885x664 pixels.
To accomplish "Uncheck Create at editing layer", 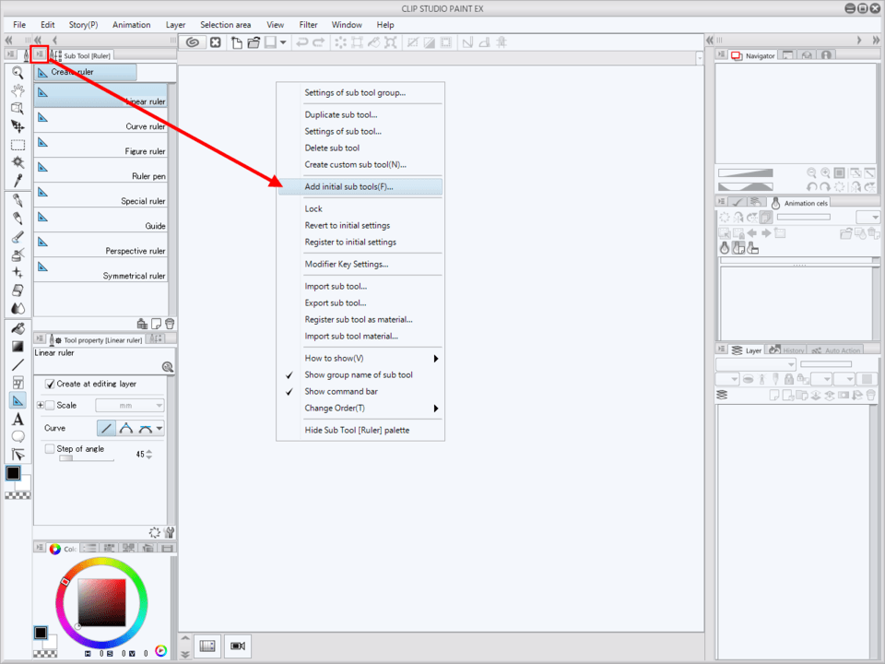I will (x=50, y=384).
